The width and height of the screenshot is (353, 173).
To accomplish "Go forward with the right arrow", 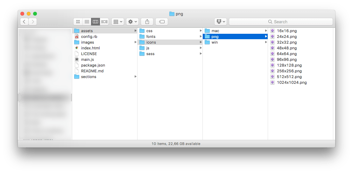I will 33,22.
